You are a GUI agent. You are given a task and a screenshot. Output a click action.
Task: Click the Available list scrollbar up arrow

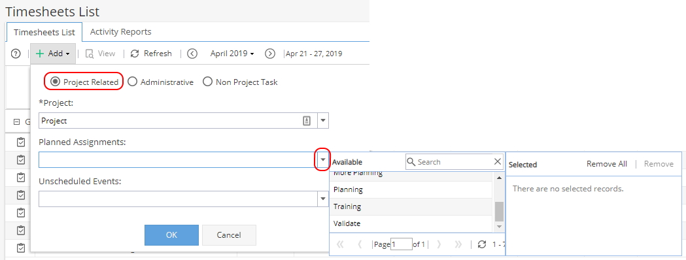[499, 178]
